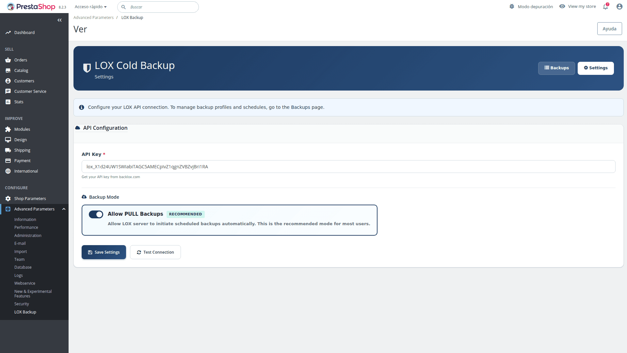This screenshot has width=627, height=353.
Task: Open the Backups page tab
Action: (x=556, y=68)
